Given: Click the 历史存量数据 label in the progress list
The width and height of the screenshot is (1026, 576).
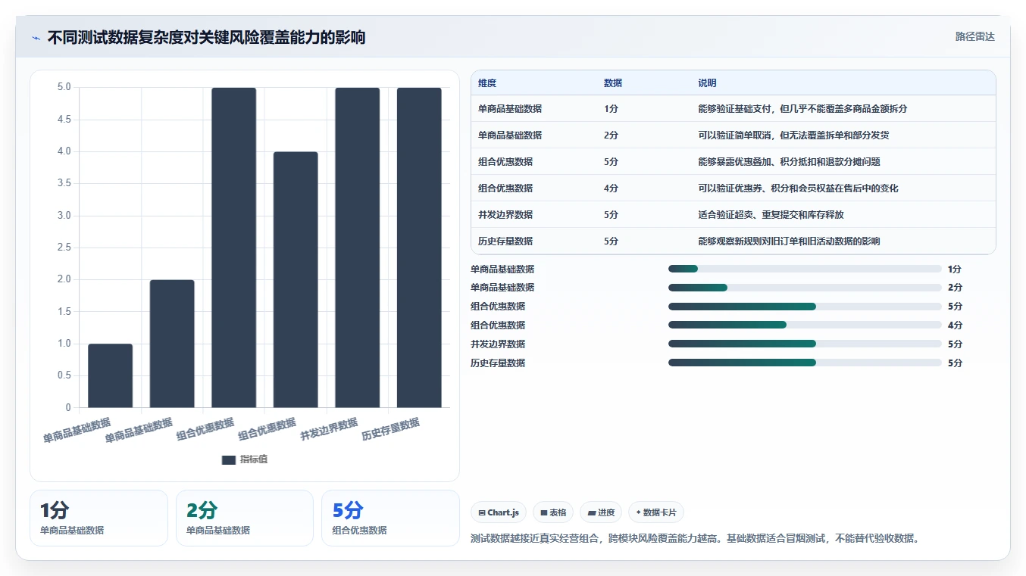Looking at the screenshot, I should pyautogui.click(x=498, y=363).
